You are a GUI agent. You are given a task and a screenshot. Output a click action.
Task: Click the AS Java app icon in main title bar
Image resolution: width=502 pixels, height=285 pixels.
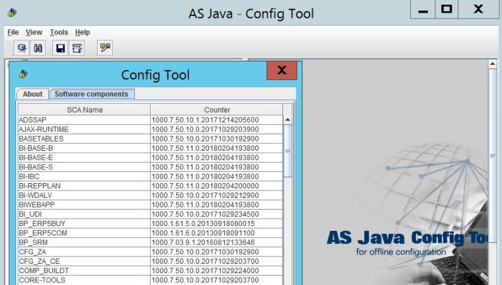pyautogui.click(x=12, y=13)
